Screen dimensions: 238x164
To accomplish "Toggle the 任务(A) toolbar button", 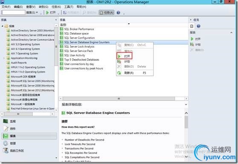I will (x=107, y=12).
